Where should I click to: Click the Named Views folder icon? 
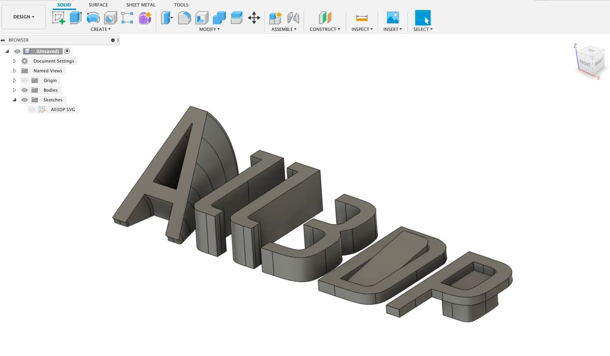[24, 71]
